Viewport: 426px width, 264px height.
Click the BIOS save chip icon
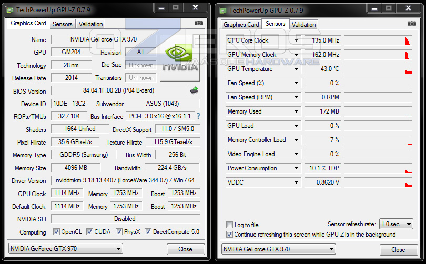tap(194, 90)
